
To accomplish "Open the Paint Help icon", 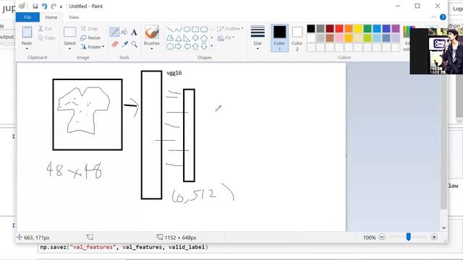I will coord(443,17).
